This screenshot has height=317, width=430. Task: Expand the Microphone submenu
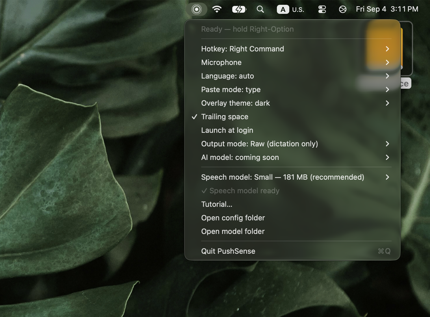[292, 62]
